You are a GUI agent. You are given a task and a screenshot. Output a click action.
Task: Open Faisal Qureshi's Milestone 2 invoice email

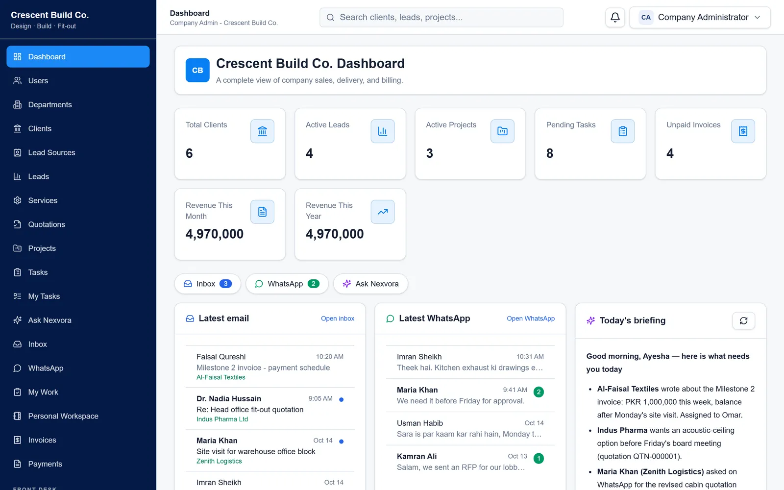click(x=270, y=367)
